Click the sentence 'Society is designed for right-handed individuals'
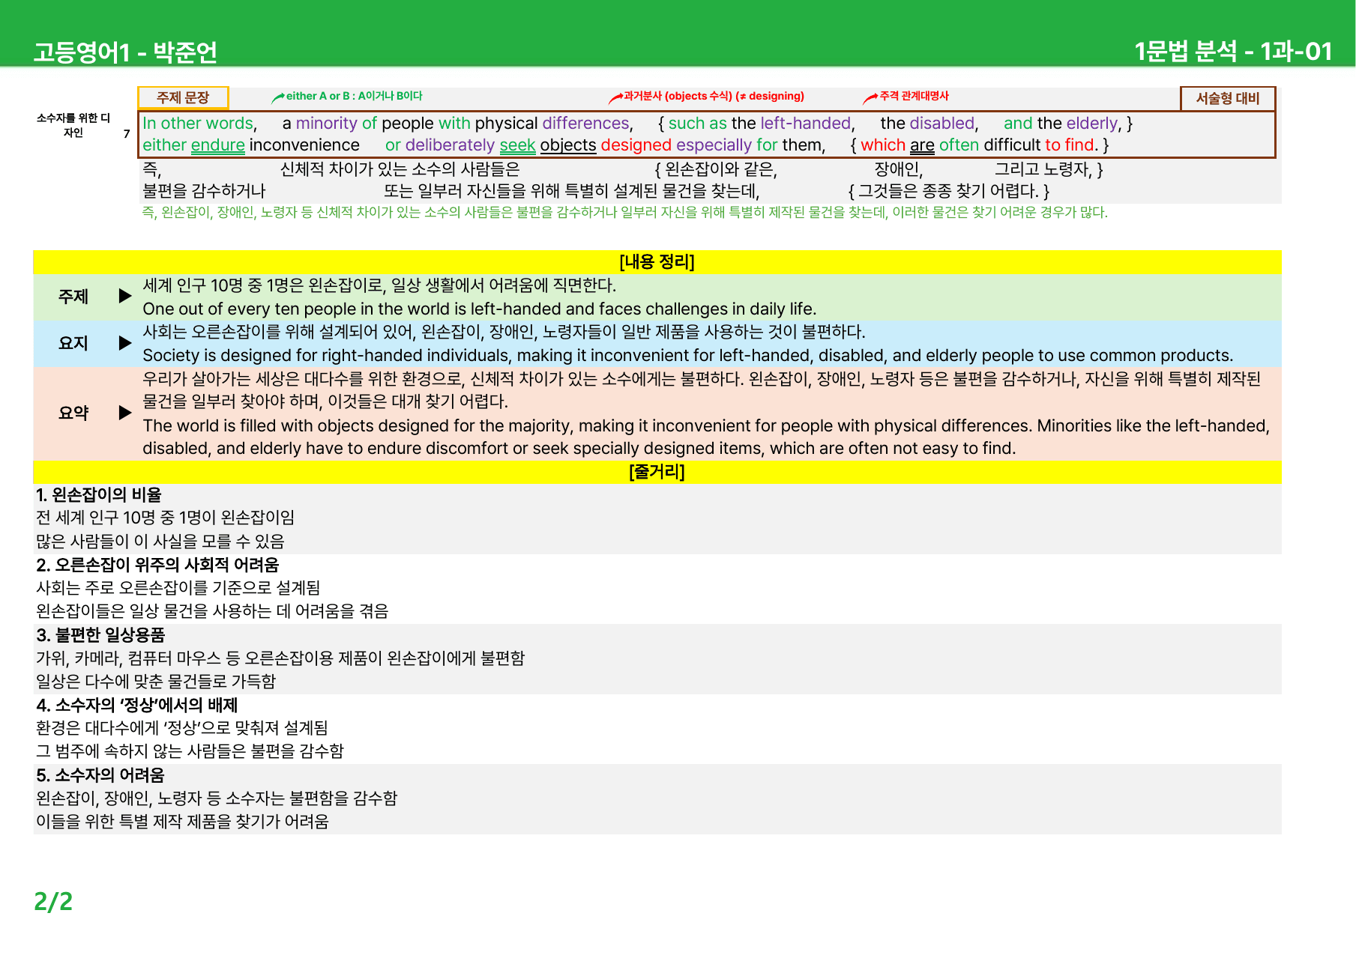 [x=687, y=356]
